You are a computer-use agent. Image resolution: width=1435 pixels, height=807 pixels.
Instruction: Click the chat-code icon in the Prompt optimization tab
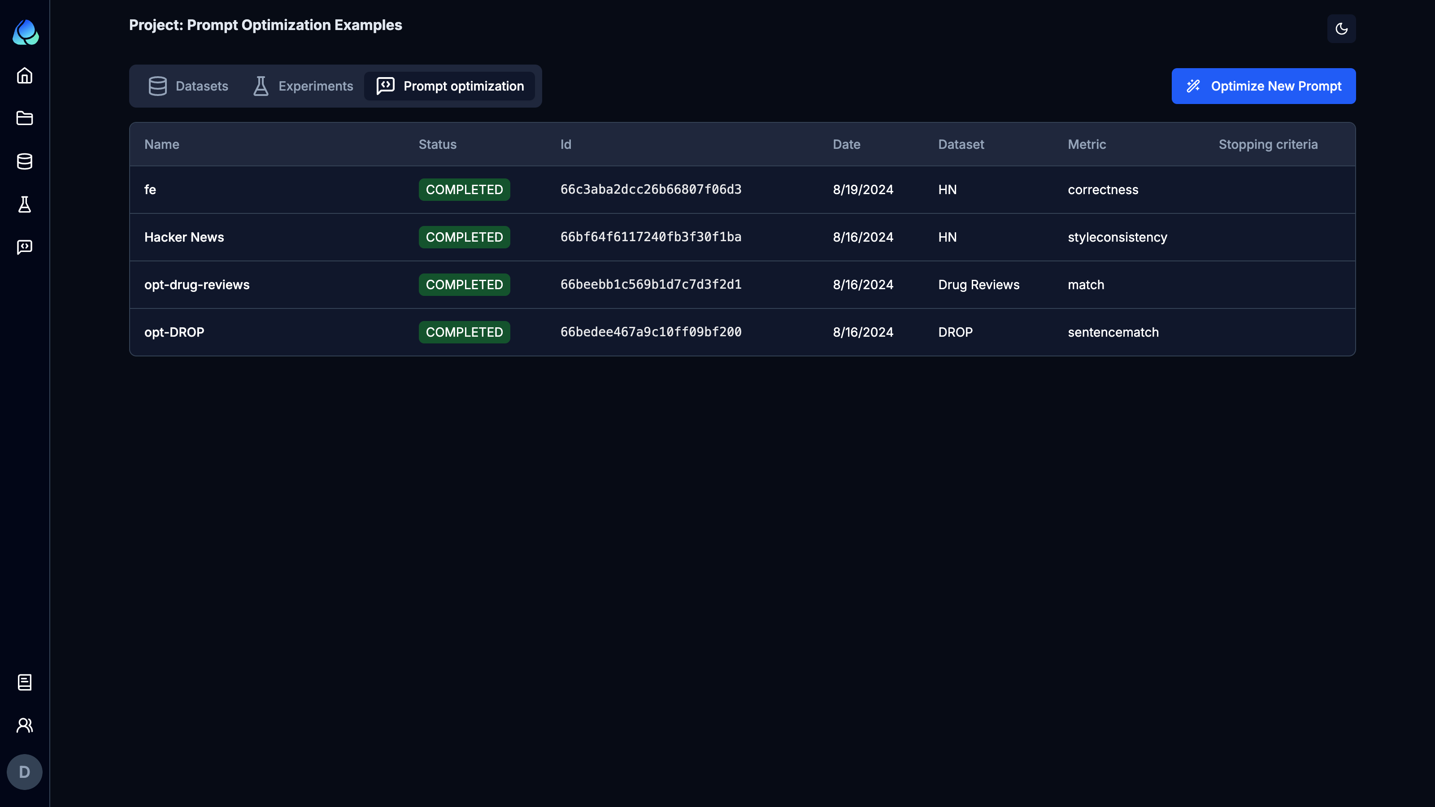pyautogui.click(x=386, y=86)
